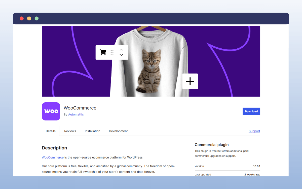Open the WooCommerce link in the description
The width and height of the screenshot is (302, 189).
[x=53, y=157]
